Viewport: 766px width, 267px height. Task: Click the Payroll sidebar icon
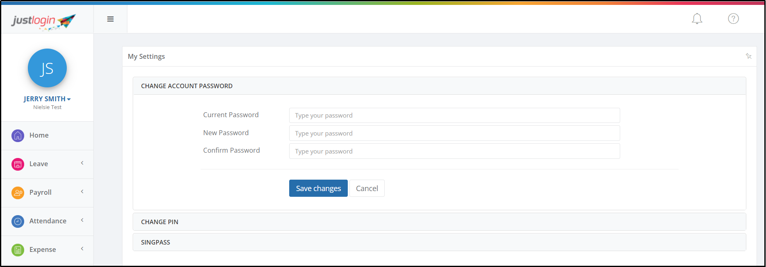click(x=18, y=193)
